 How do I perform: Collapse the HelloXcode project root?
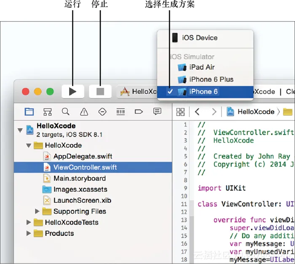click(20, 130)
